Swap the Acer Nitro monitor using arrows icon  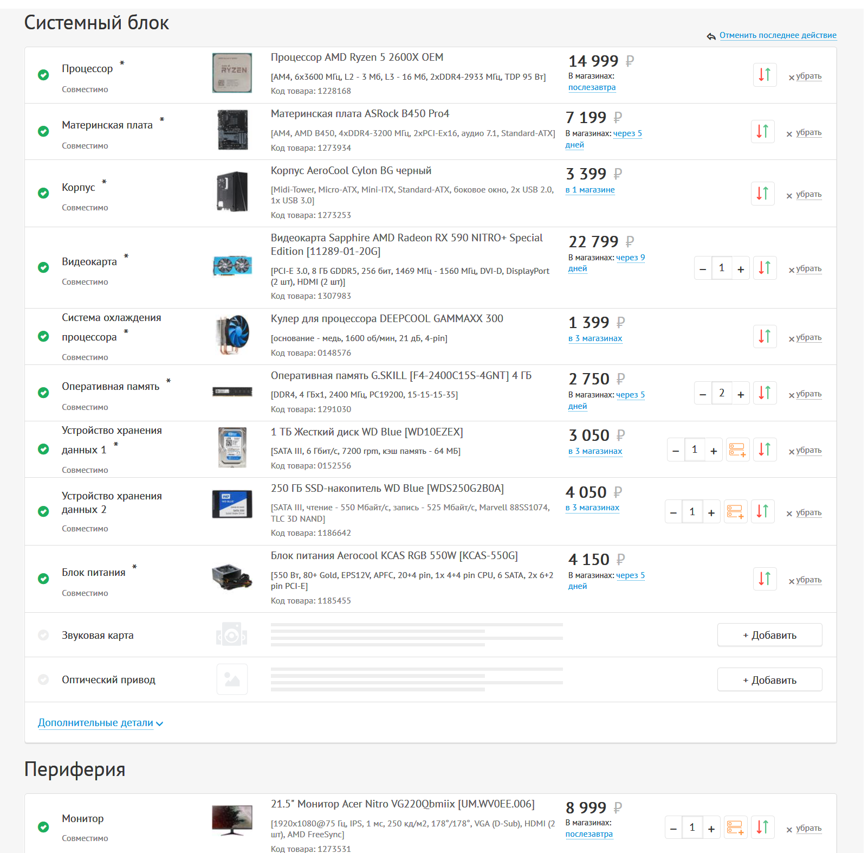(762, 828)
